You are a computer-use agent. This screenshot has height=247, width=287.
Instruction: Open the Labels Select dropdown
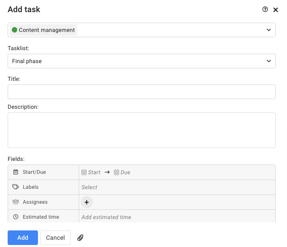[177, 187]
